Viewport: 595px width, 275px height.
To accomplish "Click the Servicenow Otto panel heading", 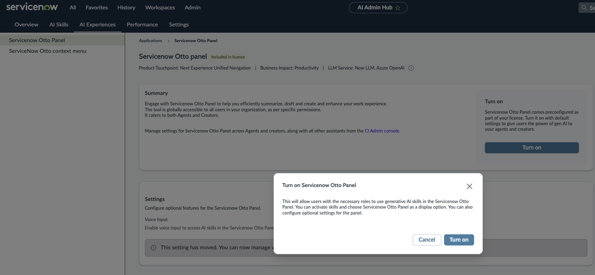I will (x=173, y=56).
